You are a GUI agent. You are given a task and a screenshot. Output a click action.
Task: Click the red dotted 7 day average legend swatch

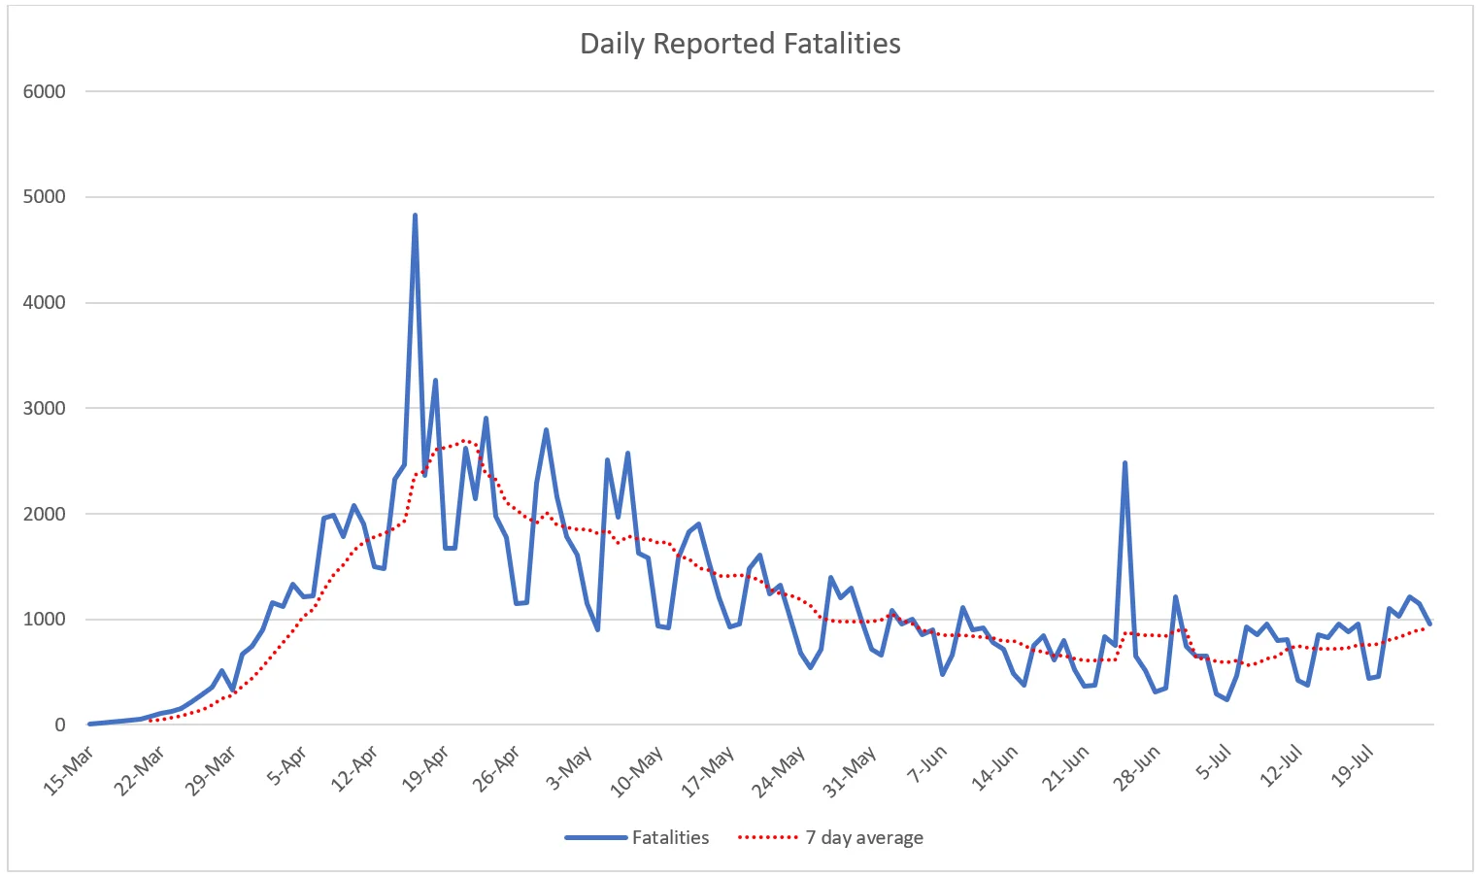(x=768, y=837)
